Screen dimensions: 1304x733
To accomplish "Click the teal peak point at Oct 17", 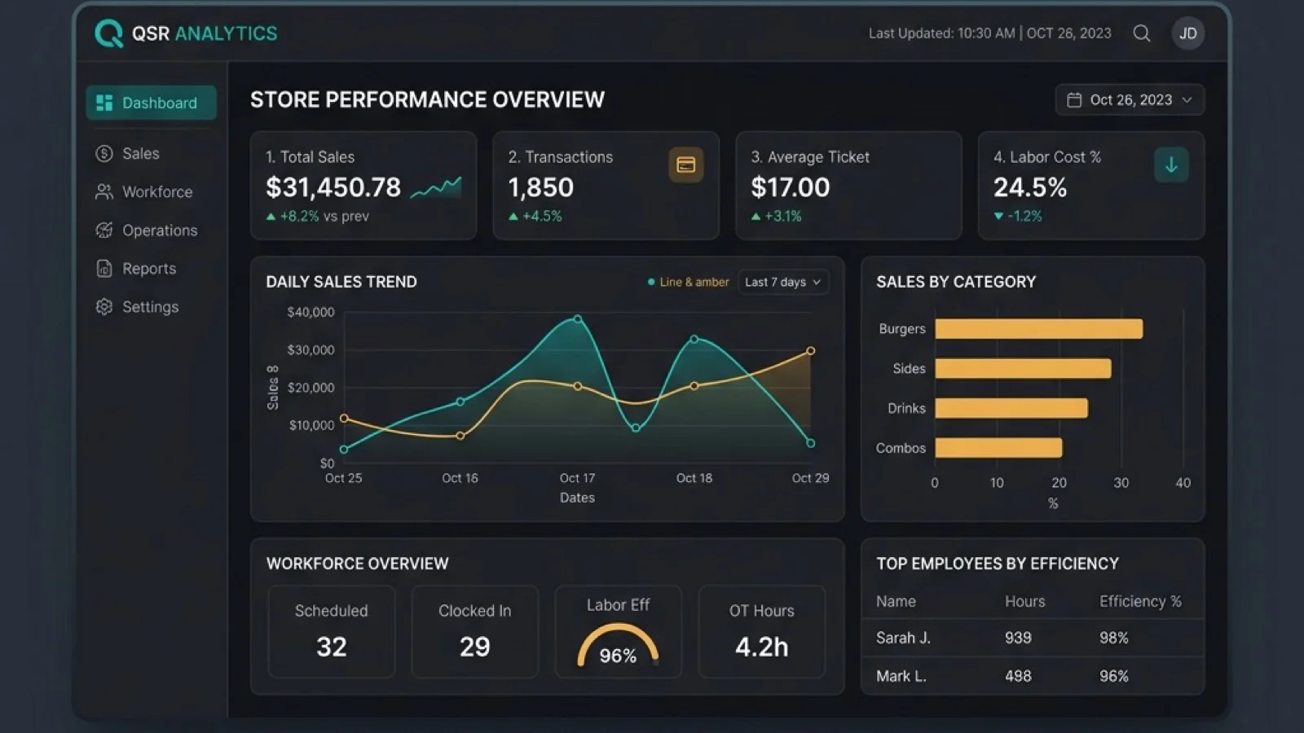I will (578, 319).
